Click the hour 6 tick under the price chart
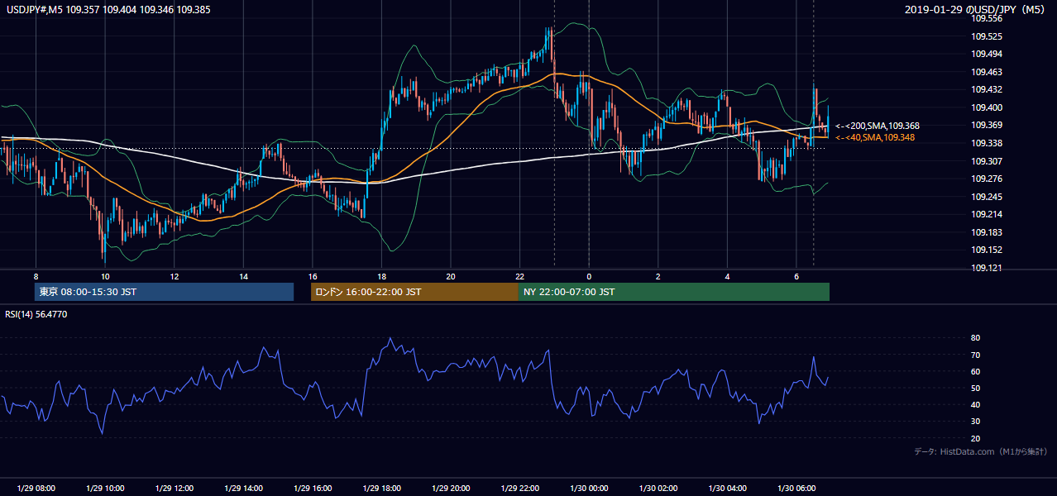 pos(796,276)
